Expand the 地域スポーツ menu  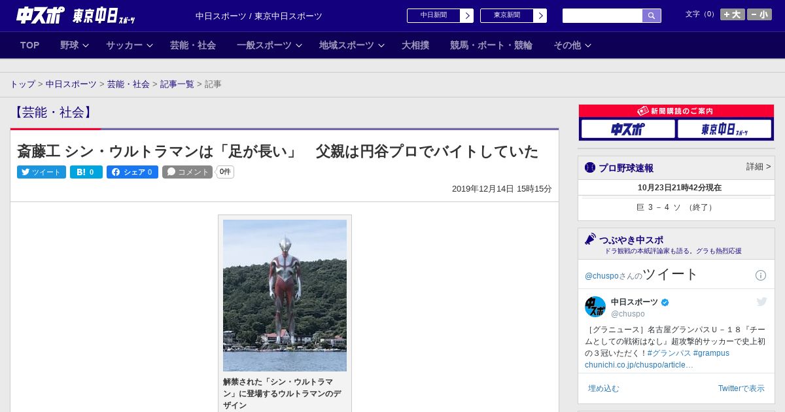(352, 45)
